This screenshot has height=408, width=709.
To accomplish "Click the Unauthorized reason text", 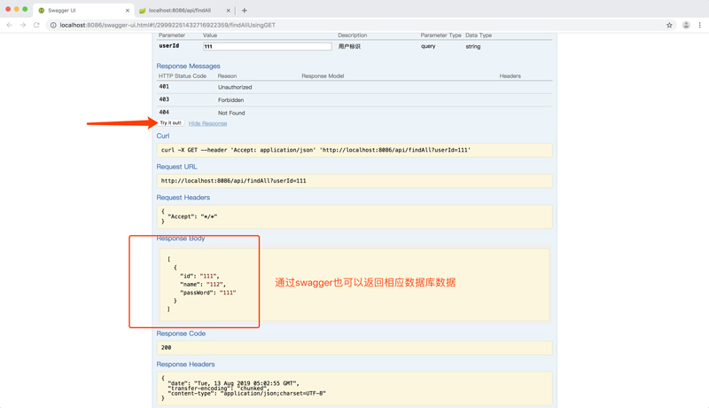I will coord(235,87).
